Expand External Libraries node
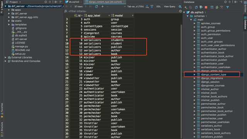 click(5, 57)
